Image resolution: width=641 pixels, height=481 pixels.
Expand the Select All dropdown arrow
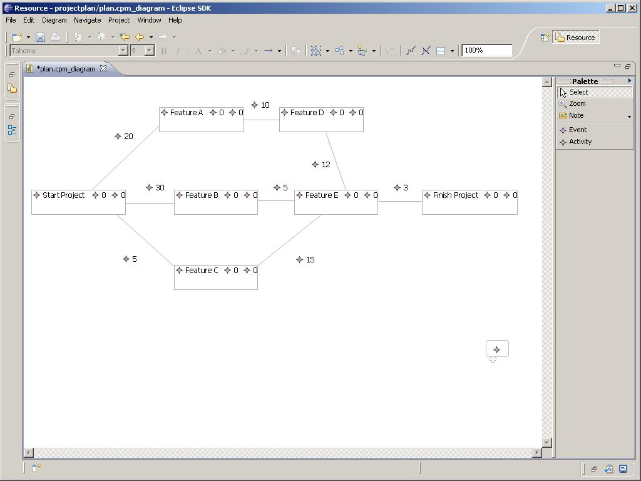tap(327, 51)
